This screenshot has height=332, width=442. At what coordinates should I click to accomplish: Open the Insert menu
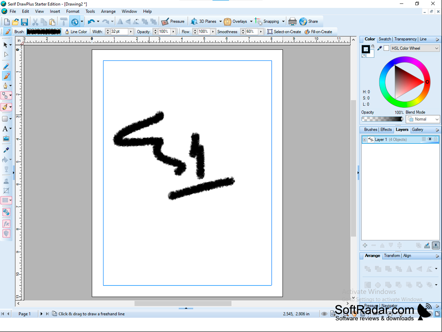(55, 11)
